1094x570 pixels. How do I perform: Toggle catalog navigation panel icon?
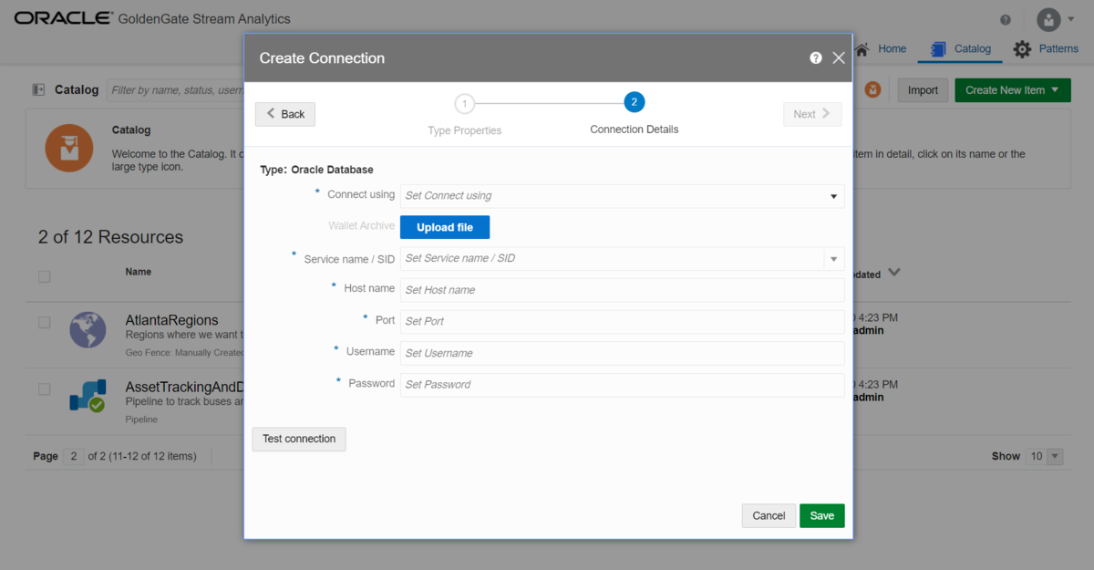coord(38,89)
